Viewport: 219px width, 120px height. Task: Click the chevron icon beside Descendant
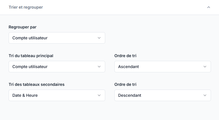tap(205, 95)
